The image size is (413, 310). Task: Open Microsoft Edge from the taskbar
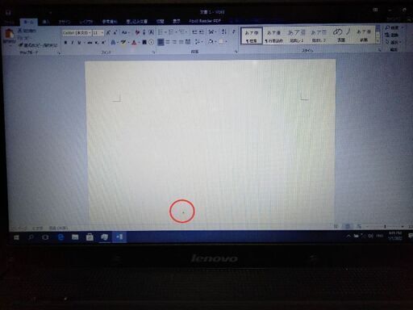coord(60,237)
